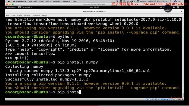Click the VirtualBox hard disk activity icon
The width and height of the screenshot is (189, 106).
pyautogui.click(x=147, y=99)
